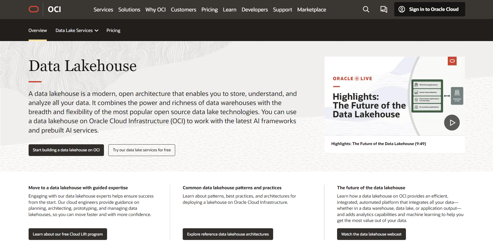Select the Overview tab

pos(38,30)
